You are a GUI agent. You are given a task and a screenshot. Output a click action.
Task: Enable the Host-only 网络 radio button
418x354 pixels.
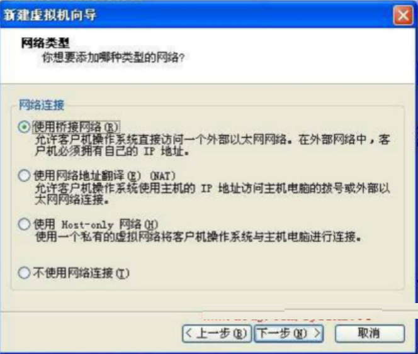point(24,224)
